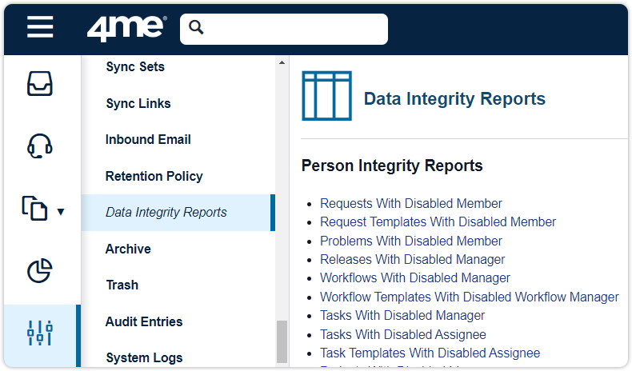
Task: Open Archive section
Action: (128, 249)
